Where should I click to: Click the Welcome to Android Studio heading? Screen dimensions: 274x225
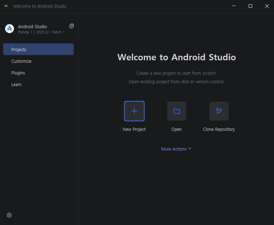coord(176,57)
